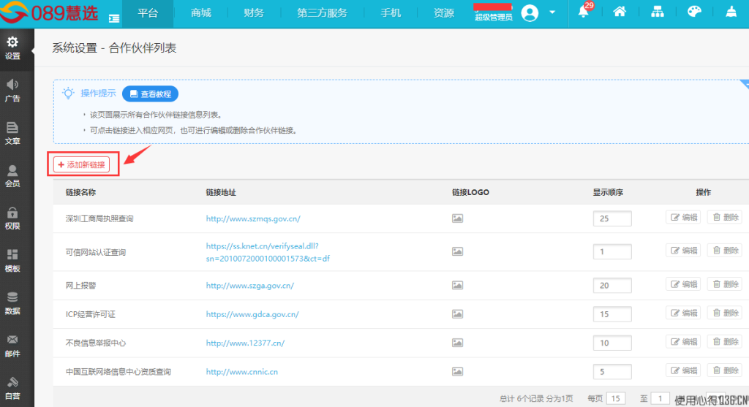Open the www.cnnic.cn link
The width and height of the screenshot is (749, 407).
coord(241,372)
